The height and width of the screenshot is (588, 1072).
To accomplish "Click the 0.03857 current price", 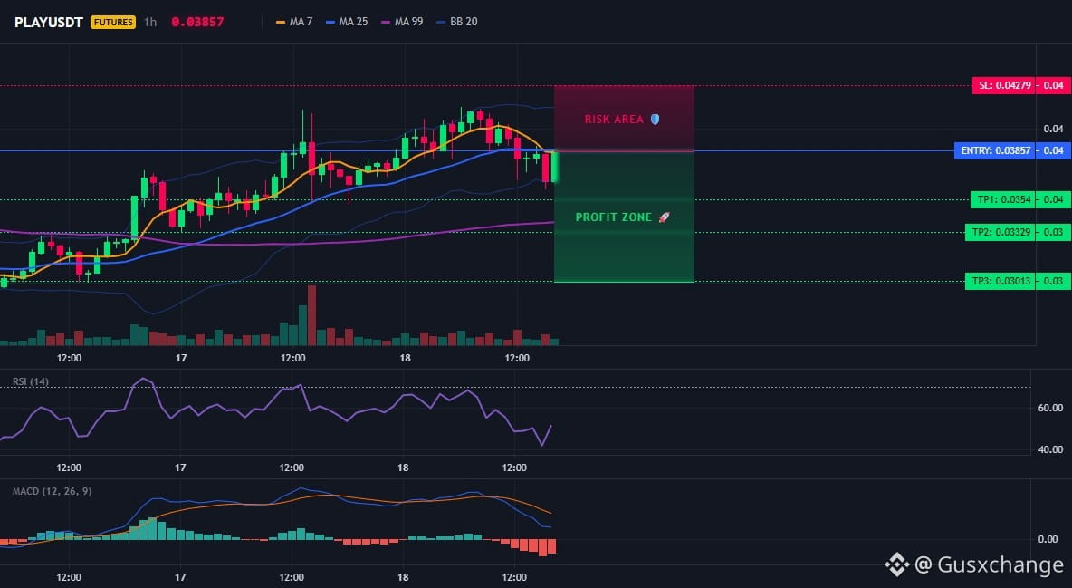I will coord(197,22).
